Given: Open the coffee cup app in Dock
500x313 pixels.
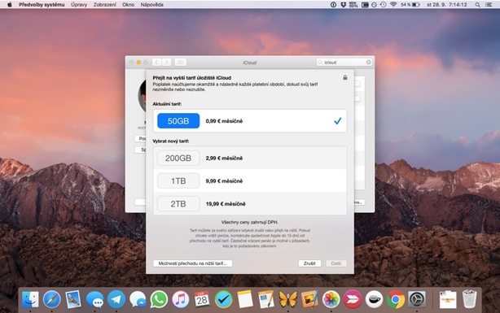Looking at the screenshot, I should (x=374, y=299).
